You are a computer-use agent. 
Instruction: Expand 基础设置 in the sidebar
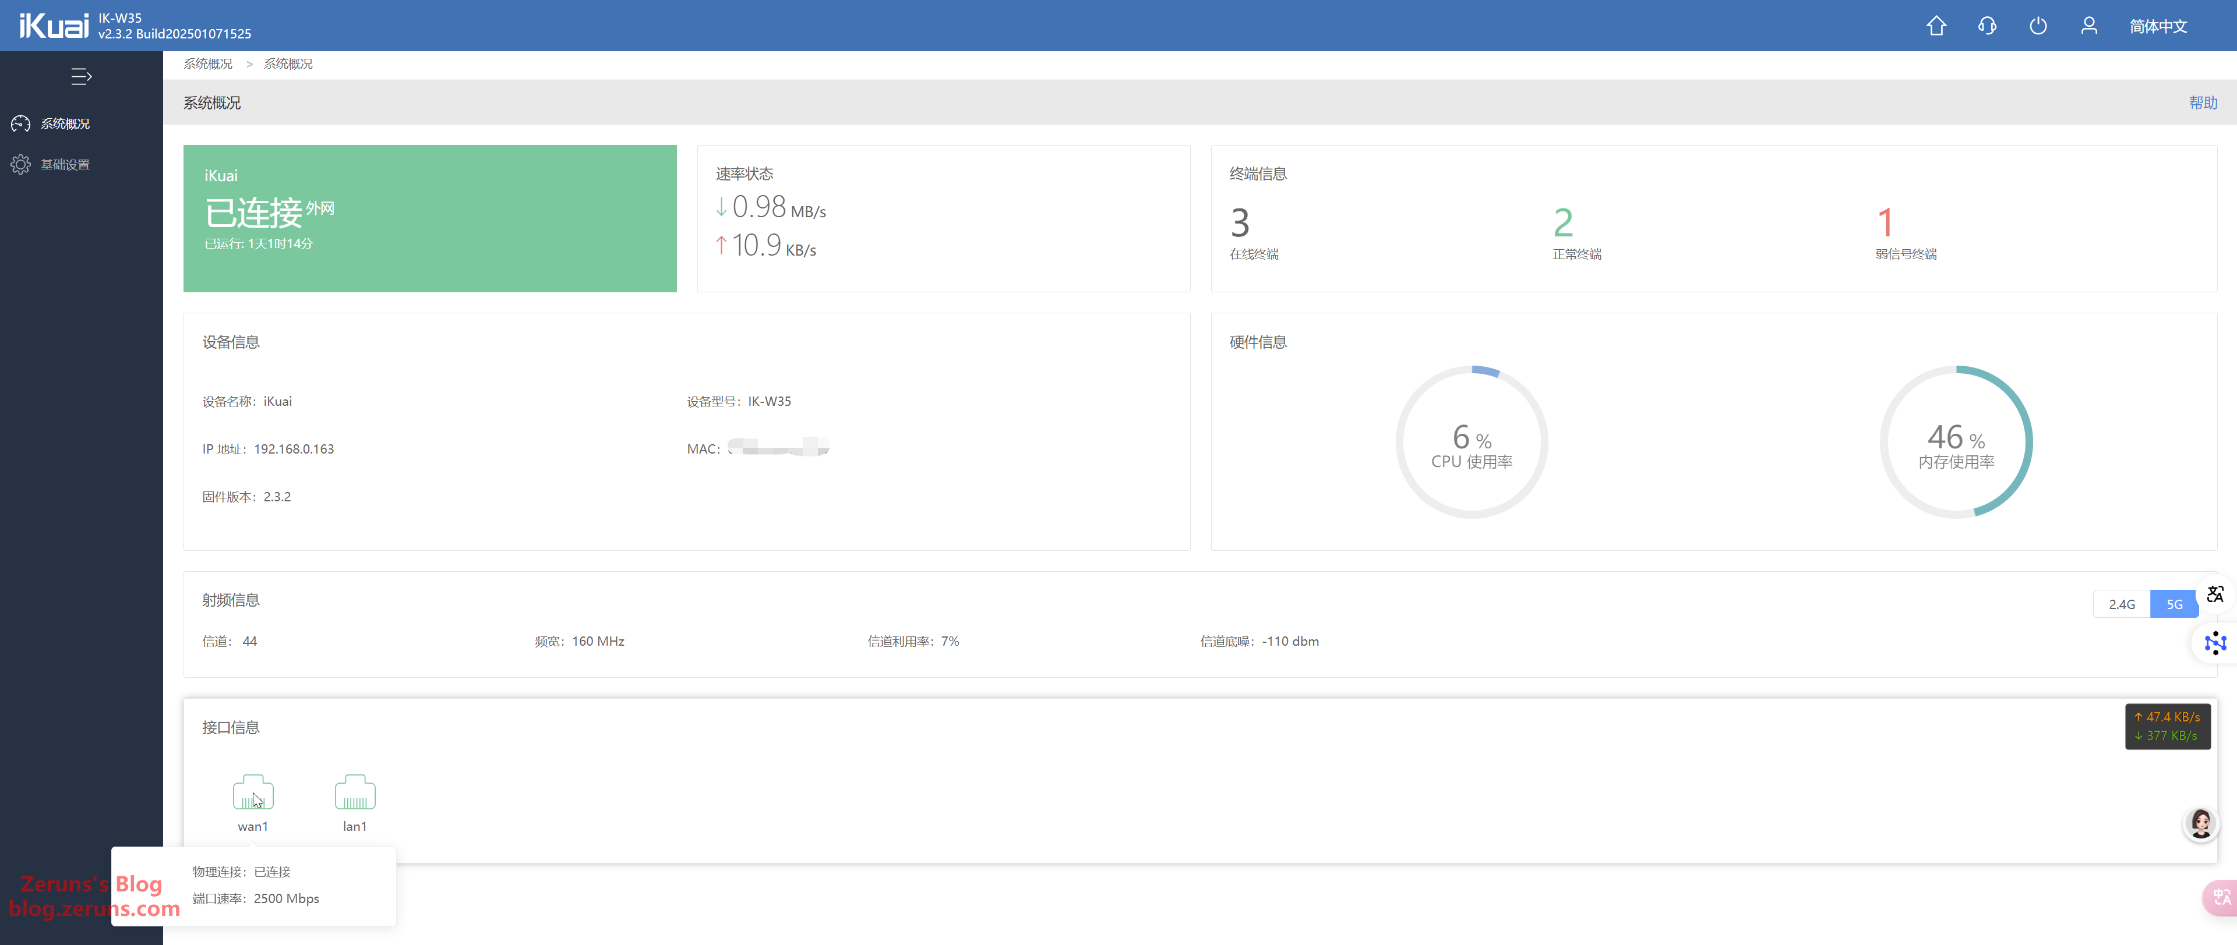[x=65, y=165]
